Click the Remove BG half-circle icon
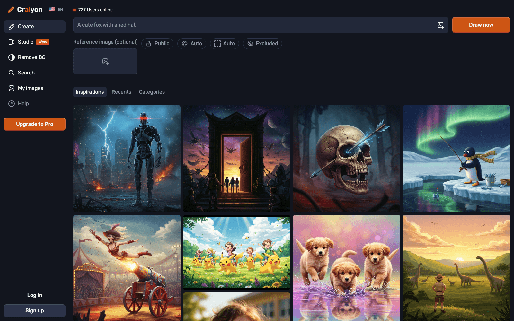The image size is (514, 321). point(12,57)
